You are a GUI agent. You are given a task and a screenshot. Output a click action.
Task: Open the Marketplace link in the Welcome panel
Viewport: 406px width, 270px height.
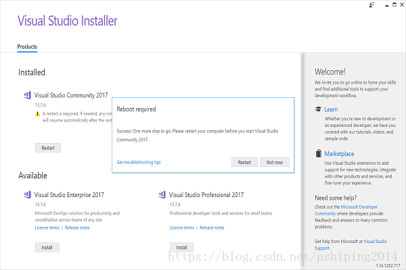(339, 154)
